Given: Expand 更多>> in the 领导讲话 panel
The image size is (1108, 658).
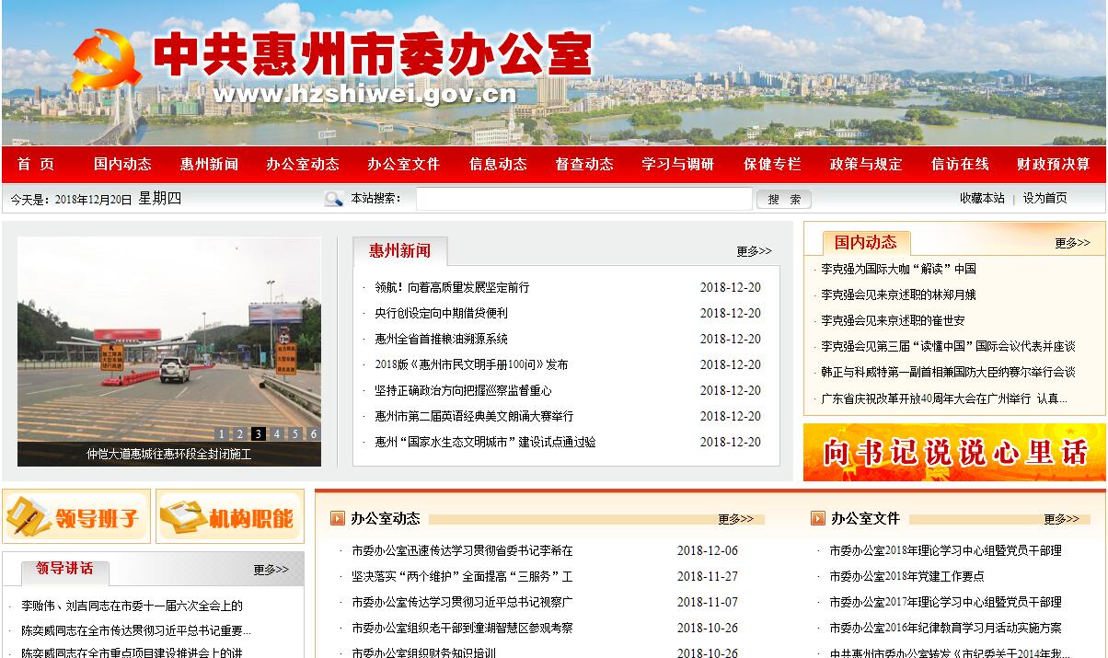Looking at the screenshot, I should click(271, 570).
